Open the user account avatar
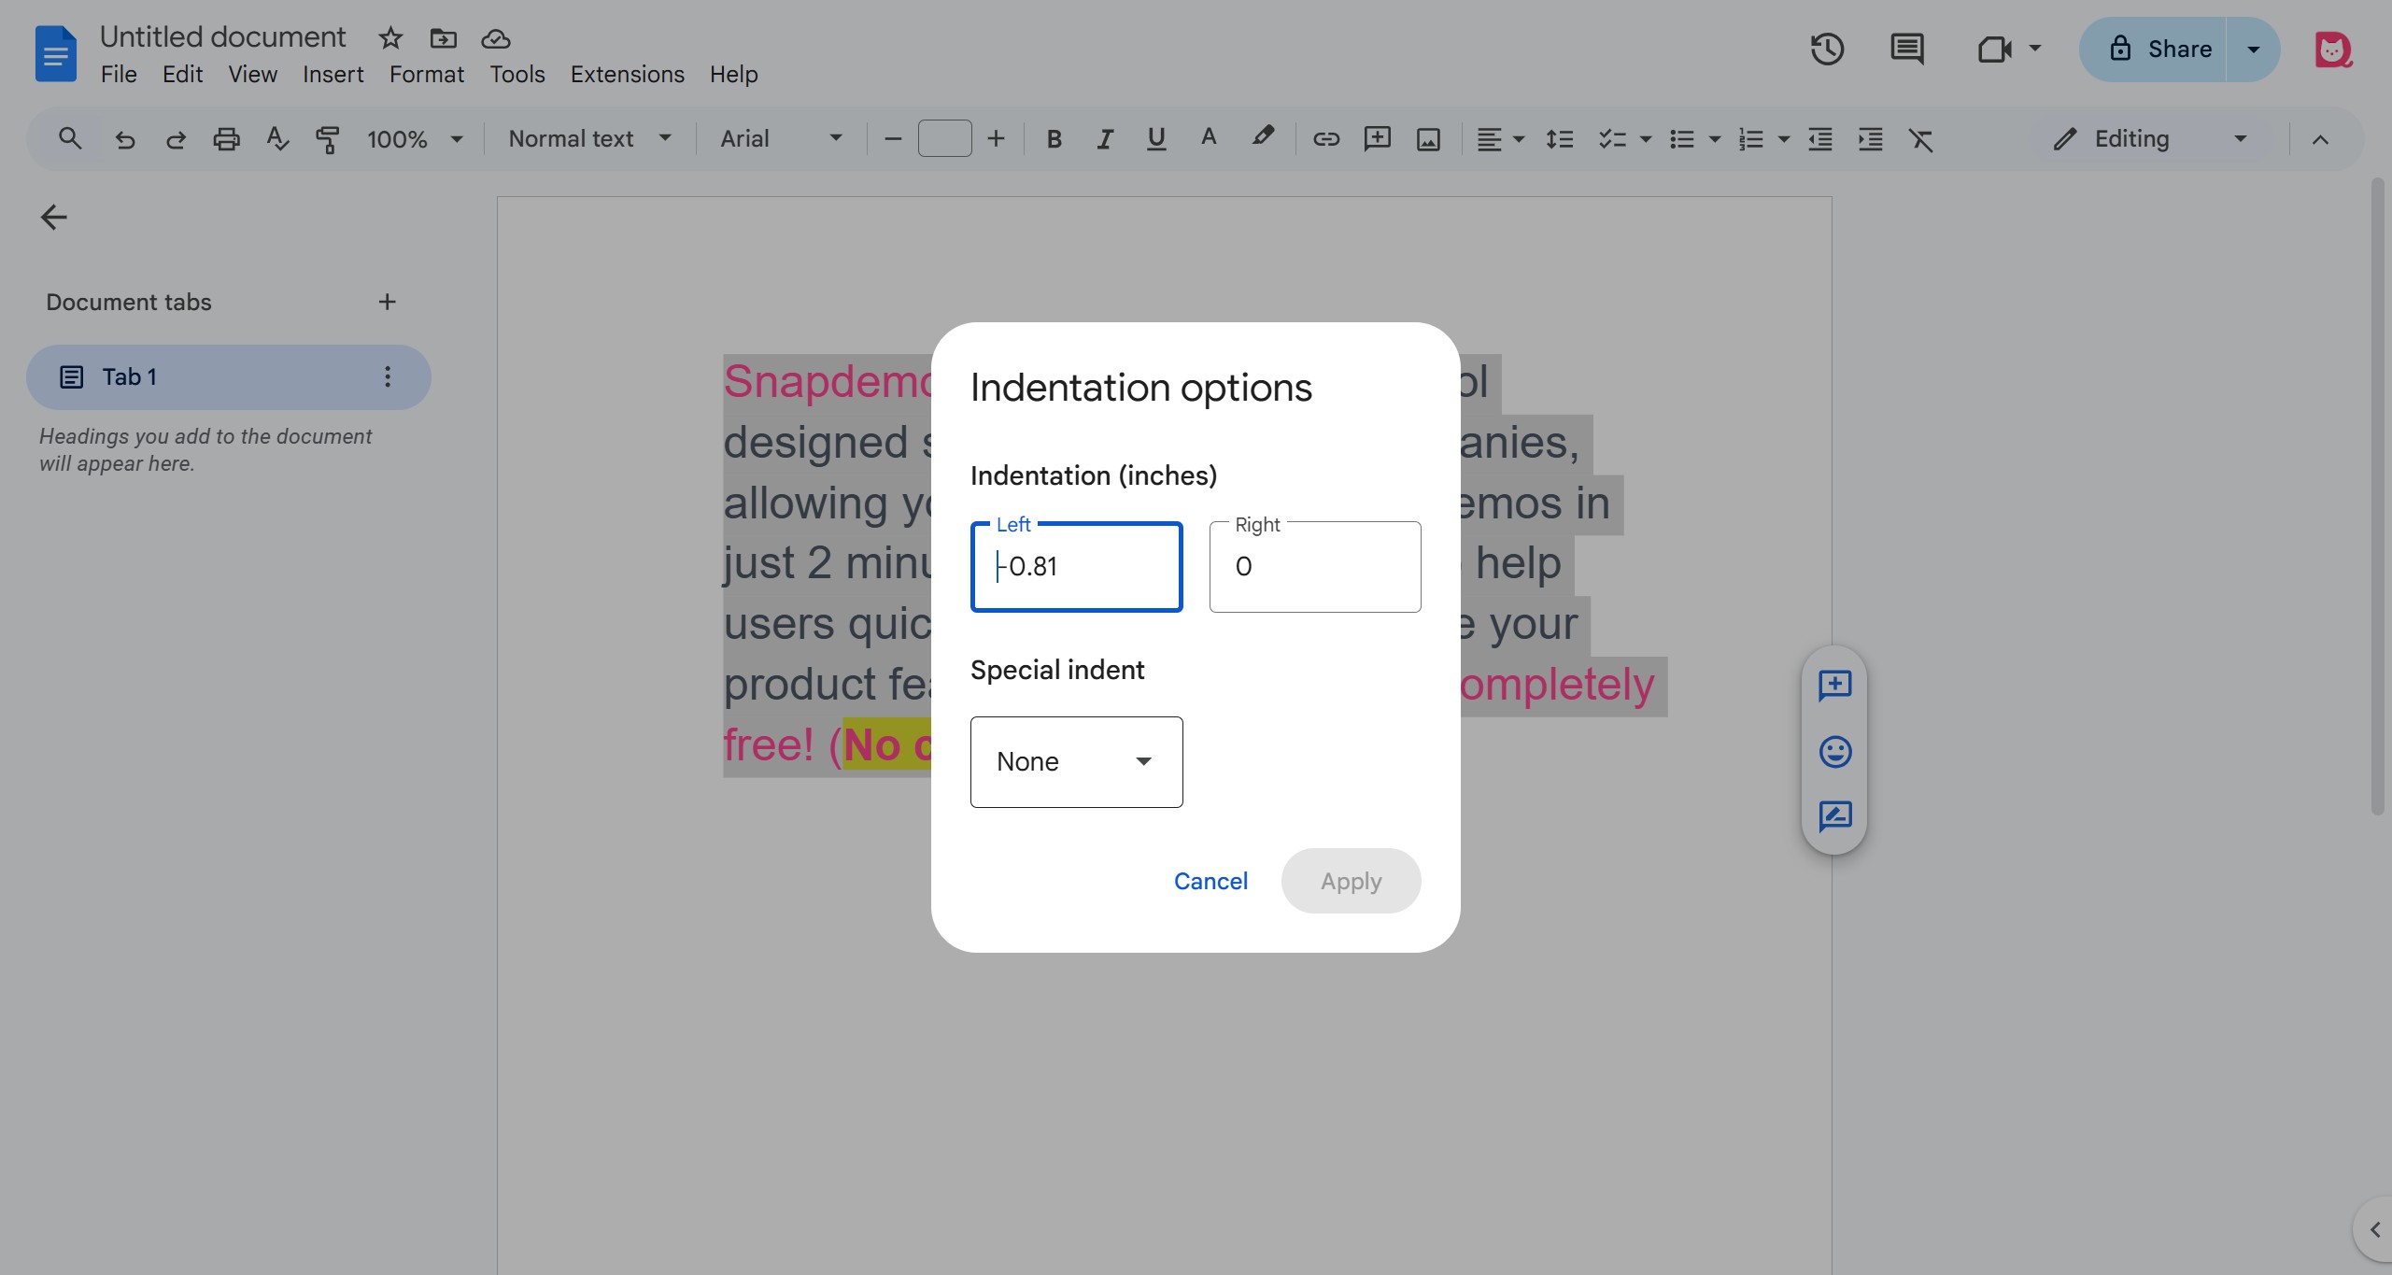The image size is (2392, 1275). (2332, 50)
